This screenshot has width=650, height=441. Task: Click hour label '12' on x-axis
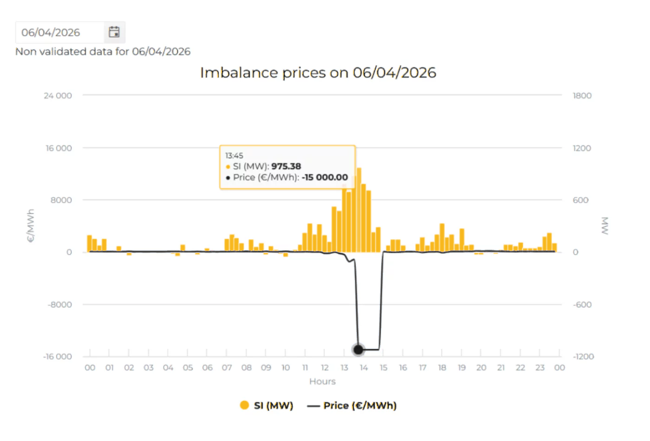click(325, 368)
